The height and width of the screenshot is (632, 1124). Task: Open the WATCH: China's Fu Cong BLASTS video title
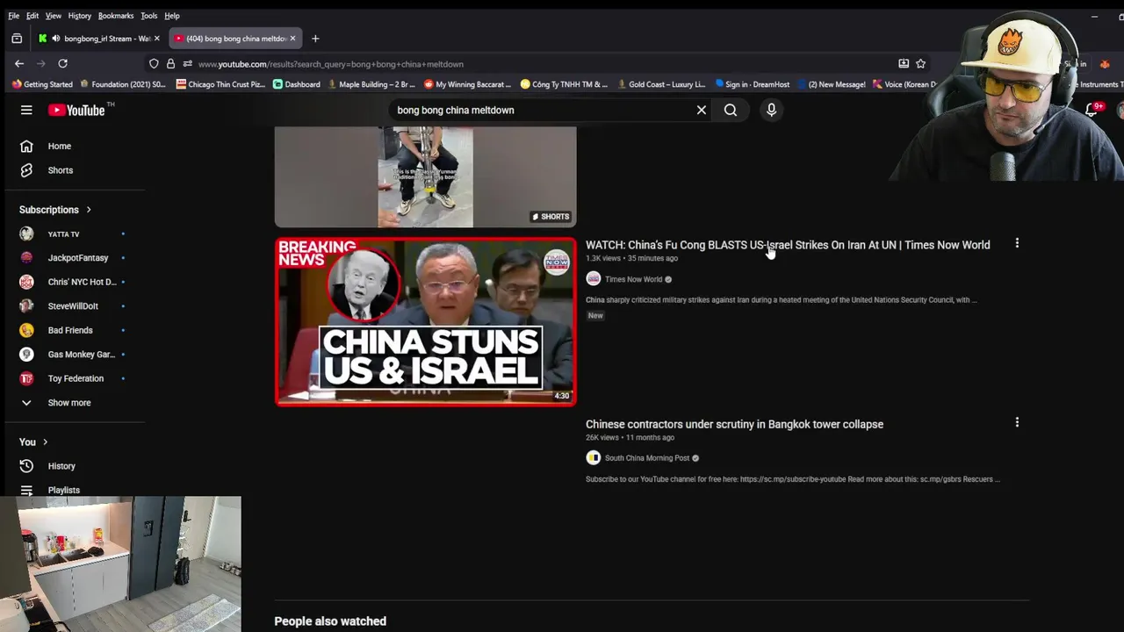pos(788,245)
